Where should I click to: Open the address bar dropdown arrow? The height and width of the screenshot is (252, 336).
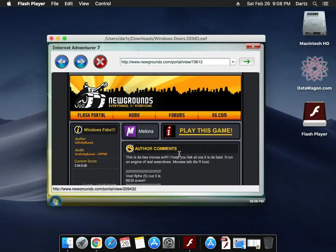(x=233, y=62)
